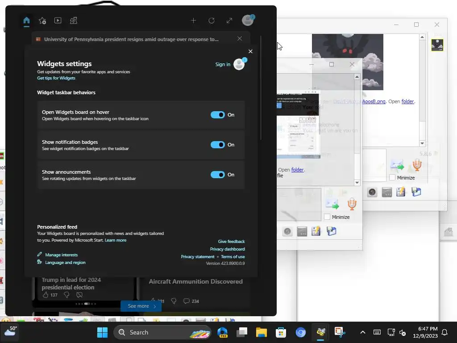The image size is (457, 343).
Task: Add widgets with the plus icon
Action: [x=193, y=21]
